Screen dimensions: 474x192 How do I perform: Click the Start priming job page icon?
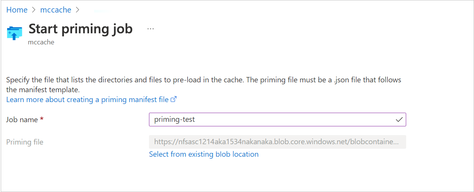14,33
